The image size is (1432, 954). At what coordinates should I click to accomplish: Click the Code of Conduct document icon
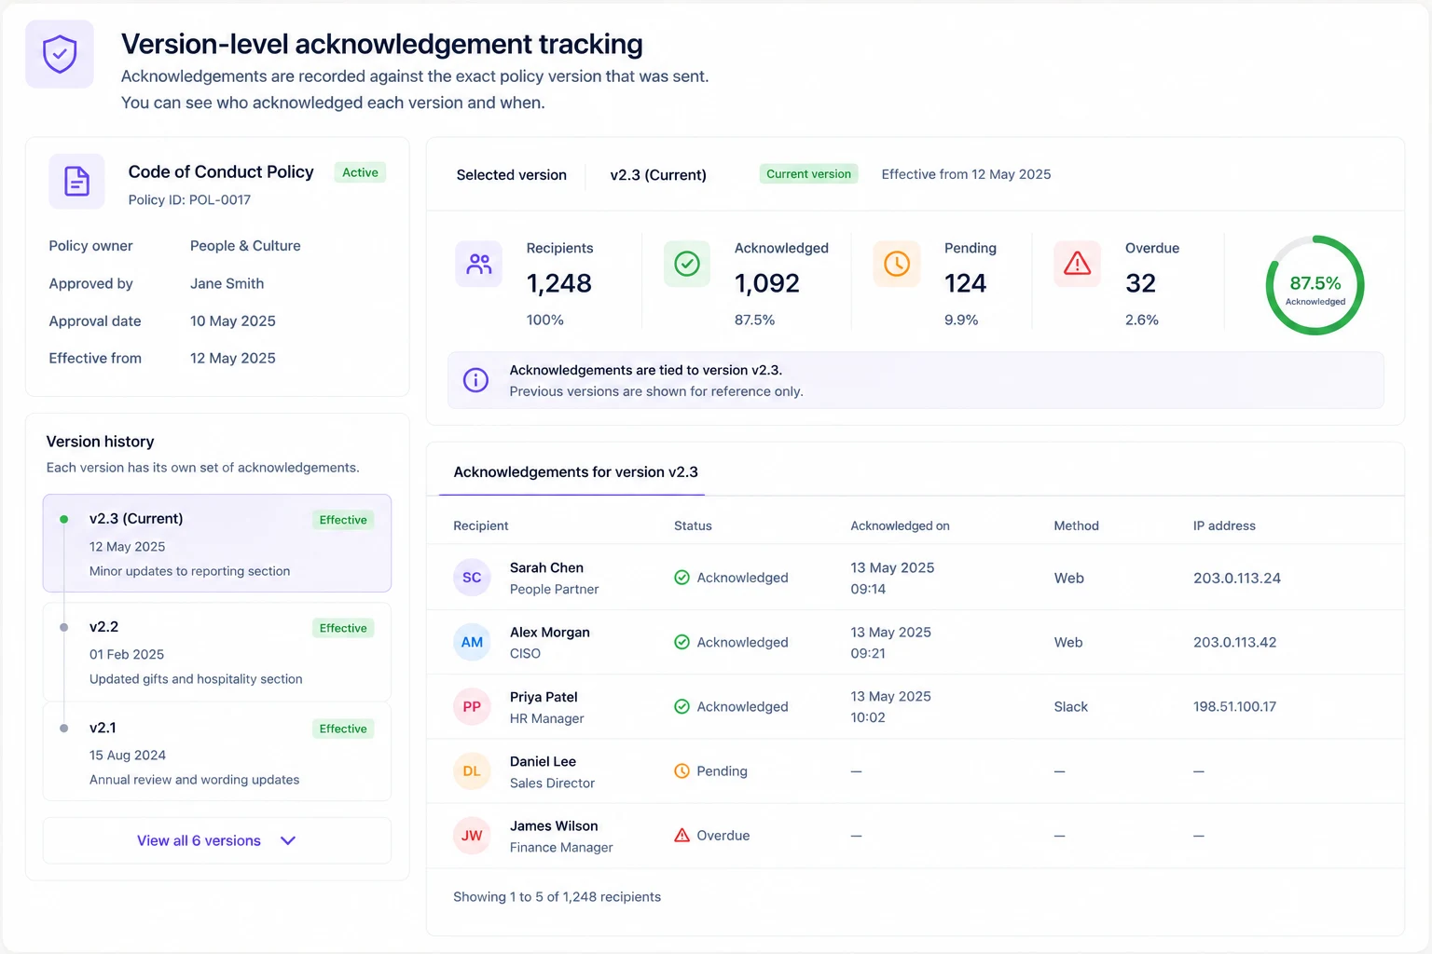pyautogui.click(x=76, y=181)
